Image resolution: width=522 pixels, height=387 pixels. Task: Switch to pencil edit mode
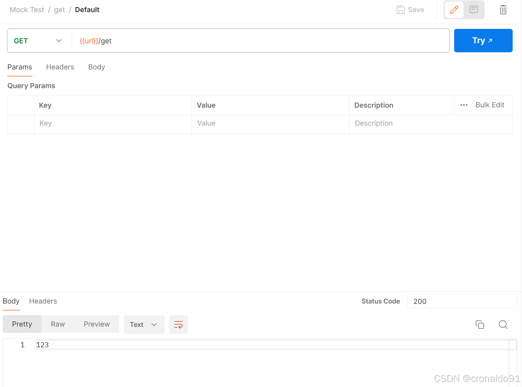454,10
